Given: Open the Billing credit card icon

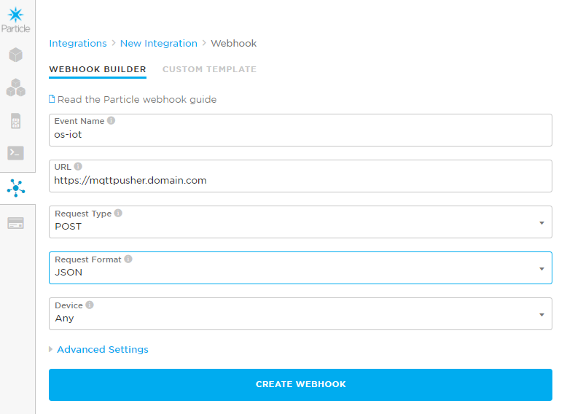Looking at the screenshot, I should coord(16,223).
